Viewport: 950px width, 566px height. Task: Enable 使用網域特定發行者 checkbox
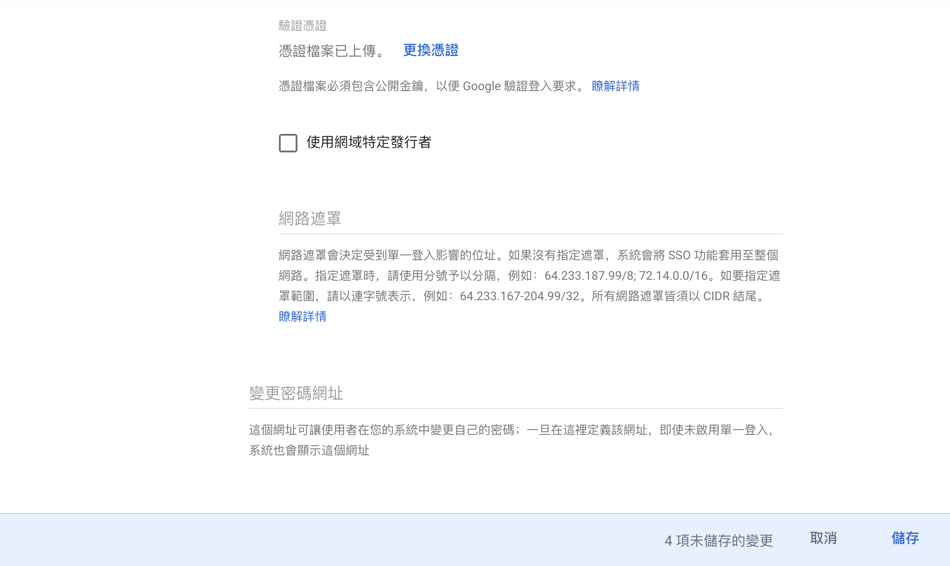coord(288,143)
